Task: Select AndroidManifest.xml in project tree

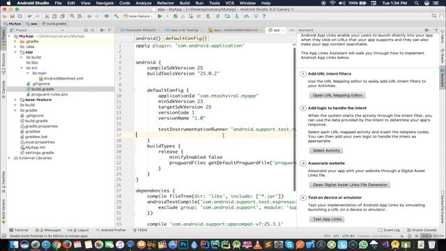Action: (x=61, y=79)
